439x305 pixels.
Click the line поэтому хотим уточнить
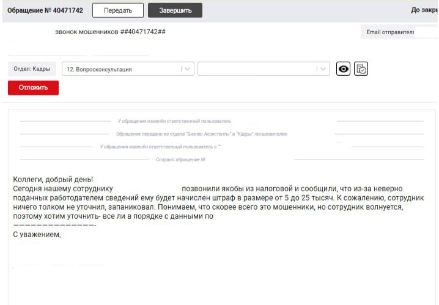click(113, 216)
